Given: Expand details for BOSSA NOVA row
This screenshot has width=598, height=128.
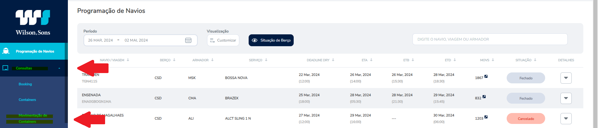Looking at the screenshot, I should pyautogui.click(x=566, y=78).
